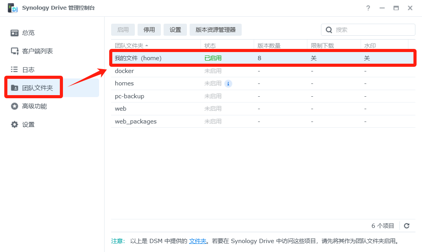This screenshot has width=422, height=252.
Task: Click the refresh icon beside item count
Action: click(407, 226)
